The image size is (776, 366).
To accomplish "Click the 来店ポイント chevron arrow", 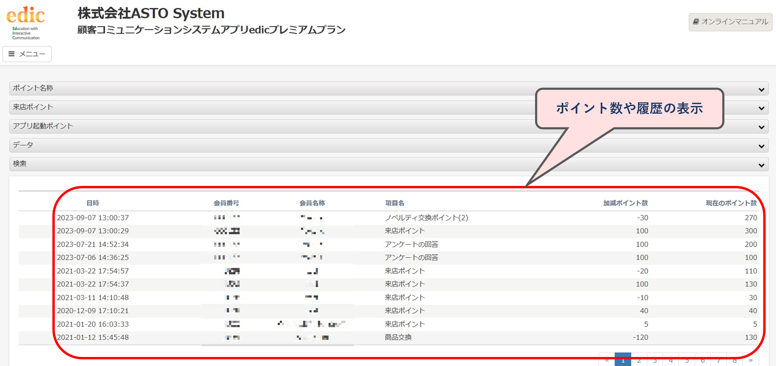I will point(761,108).
